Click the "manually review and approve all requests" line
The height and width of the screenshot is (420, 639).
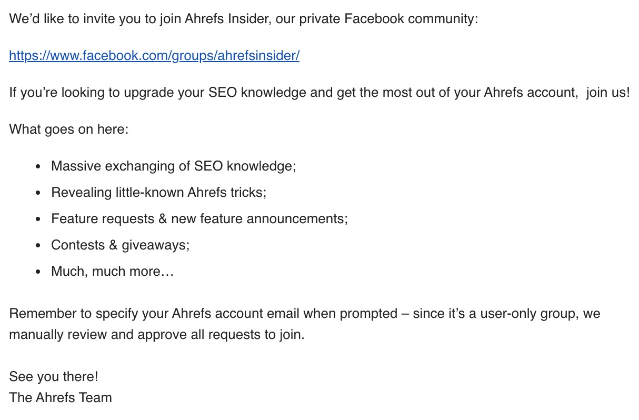tap(157, 335)
